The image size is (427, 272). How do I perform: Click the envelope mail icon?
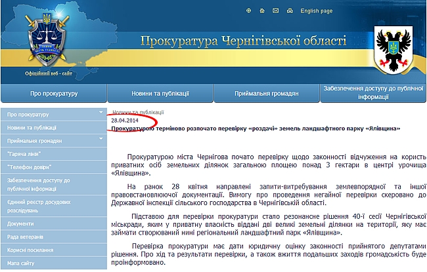point(275,11)
